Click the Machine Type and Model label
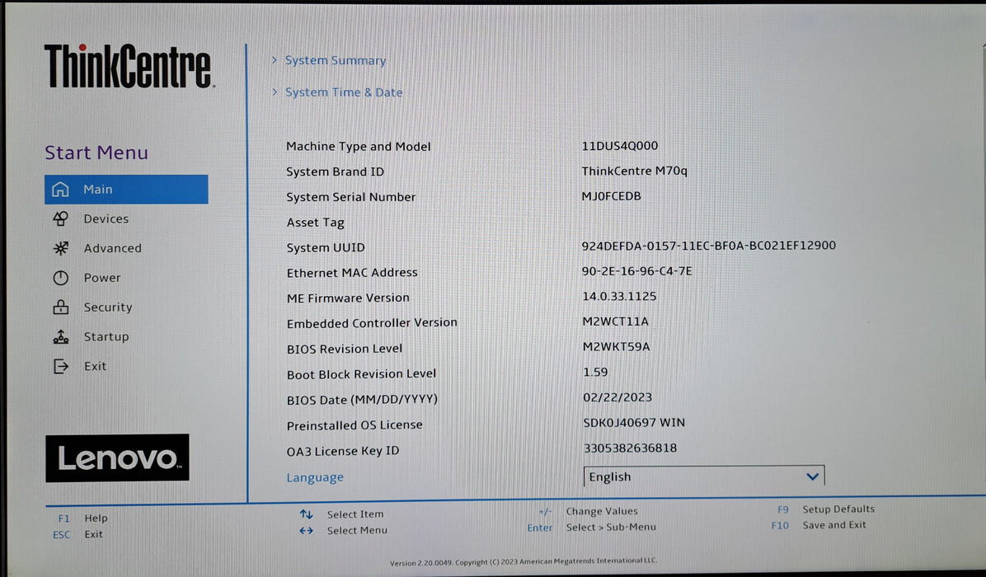The image size is (986, 577). click(x=359, y=147)
